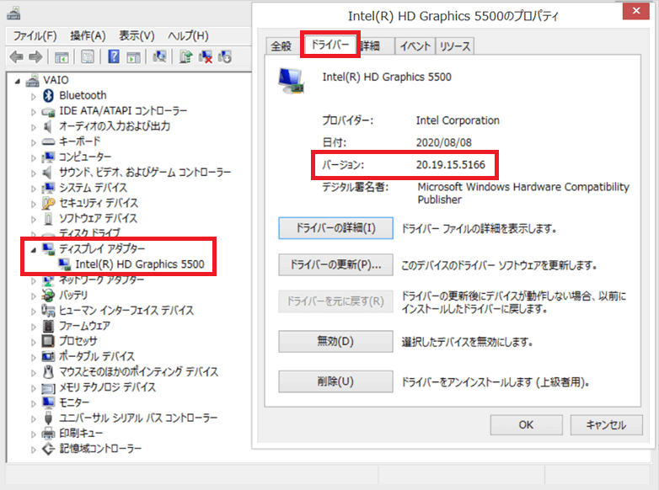Screen dimensions: 659x490
Task: Click the モニター monitor icon
Action: tap(48, 402)
